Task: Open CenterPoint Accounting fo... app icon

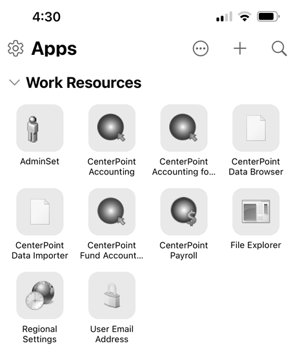Action: (184, 128)
